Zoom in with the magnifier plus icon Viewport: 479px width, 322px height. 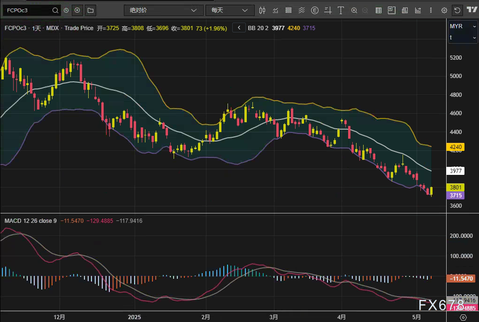tap(354, 10)
